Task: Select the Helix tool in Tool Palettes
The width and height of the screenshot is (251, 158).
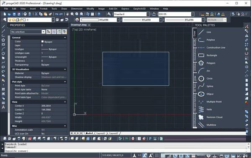Action: pyautogui.click(x=209, y=110)
